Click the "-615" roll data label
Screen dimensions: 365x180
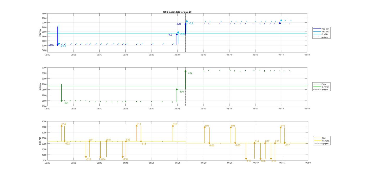(x=263, y=161)
